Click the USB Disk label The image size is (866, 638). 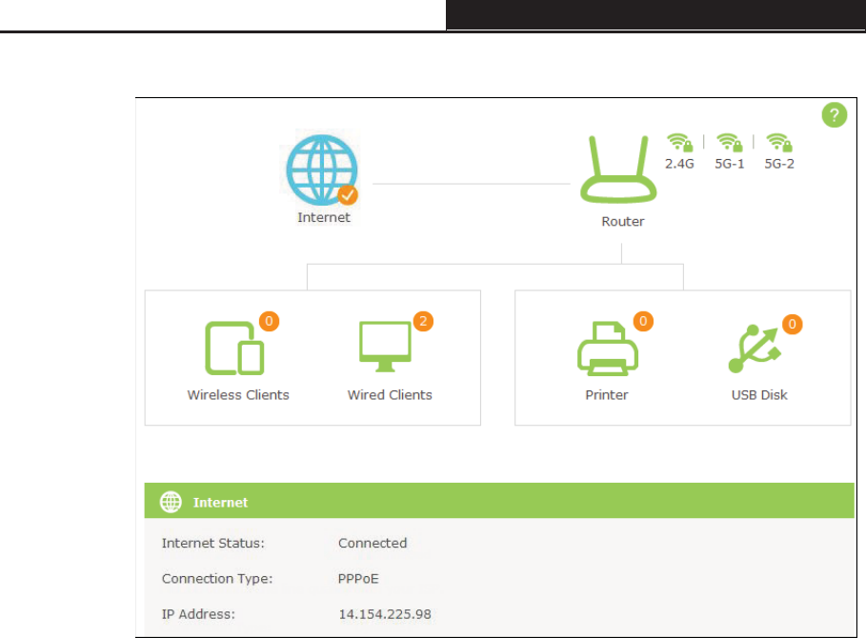tap(759, 394)
